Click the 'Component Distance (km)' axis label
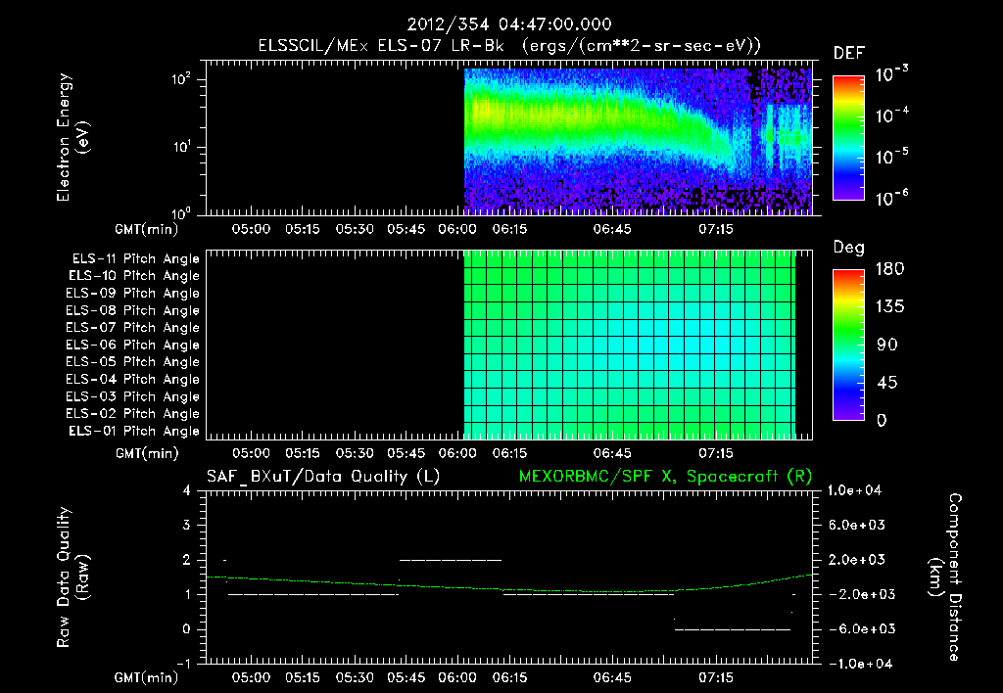 pyautogui.click(x=945, y=577)
